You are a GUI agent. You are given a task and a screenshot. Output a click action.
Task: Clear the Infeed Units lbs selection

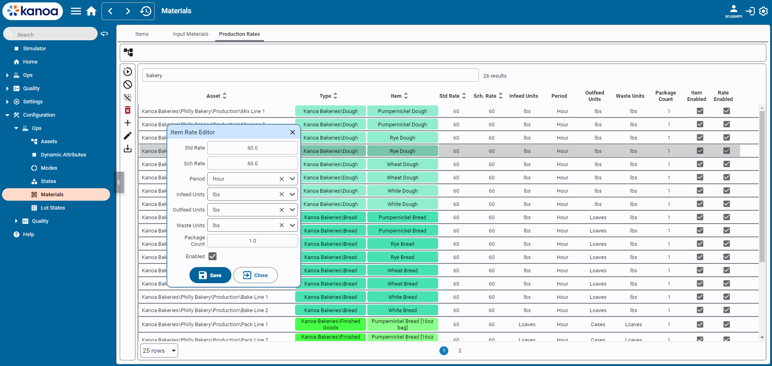tap(281, 194)
